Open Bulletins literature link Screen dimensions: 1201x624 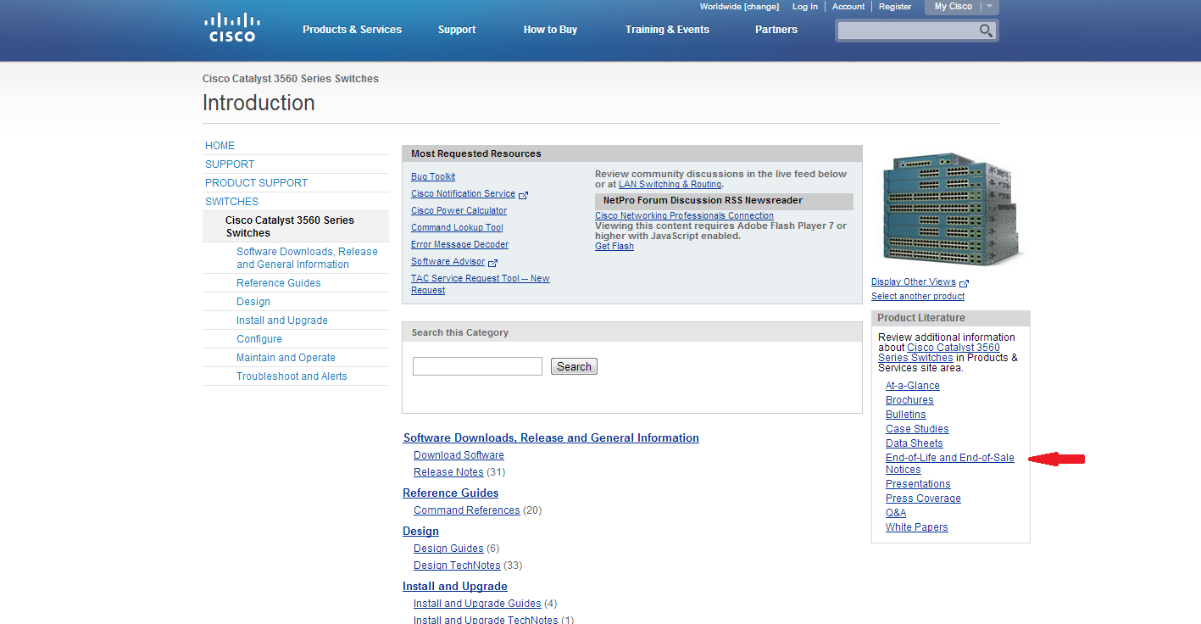(x=906, y=415)
